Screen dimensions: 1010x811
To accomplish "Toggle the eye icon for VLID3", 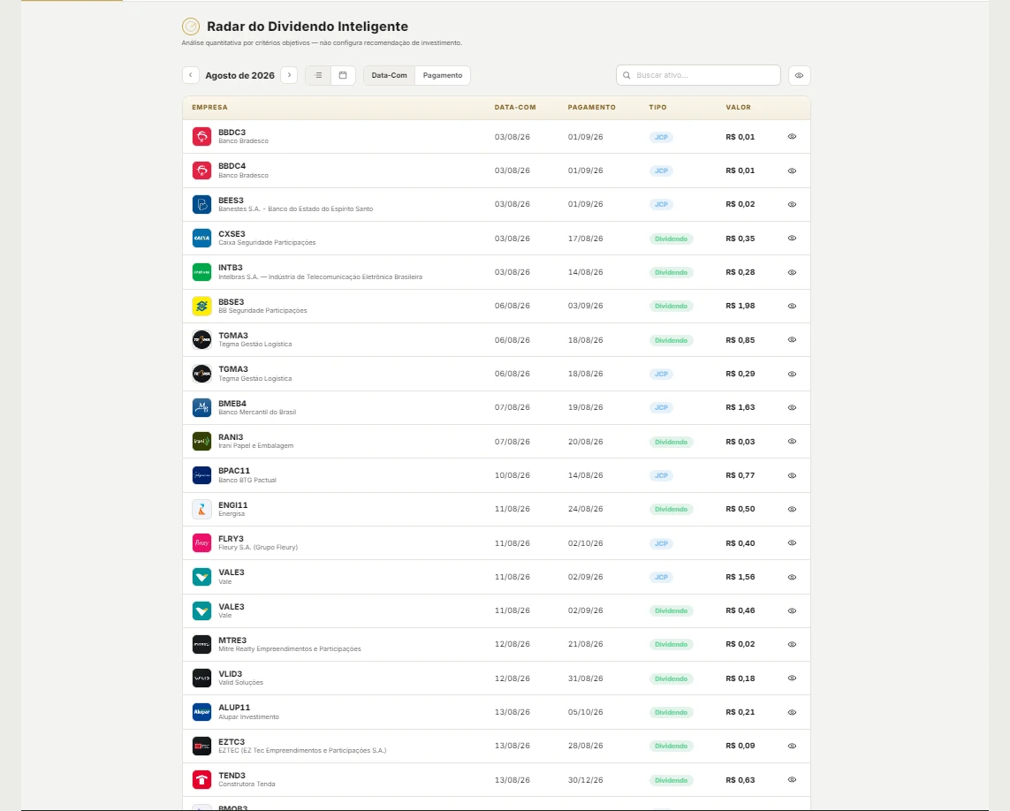I will 793,678.
